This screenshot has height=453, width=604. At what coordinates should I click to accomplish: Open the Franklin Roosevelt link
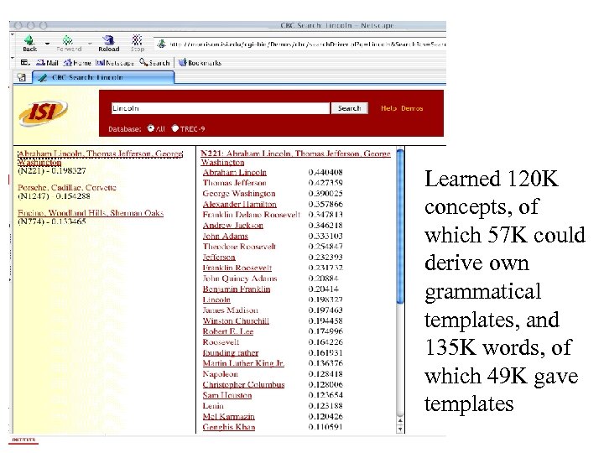click(x=237, y=268)
